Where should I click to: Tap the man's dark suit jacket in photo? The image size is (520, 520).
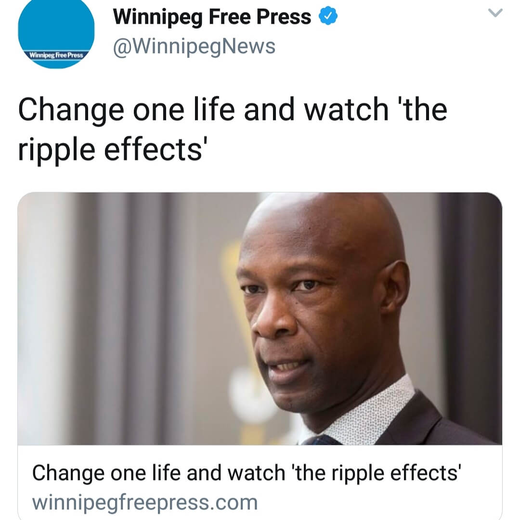441,425
